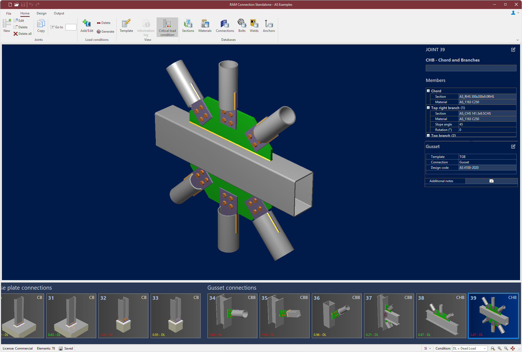Toggle Critical load condition view
Screen dimensions: 522x352
tap(167, 27)
